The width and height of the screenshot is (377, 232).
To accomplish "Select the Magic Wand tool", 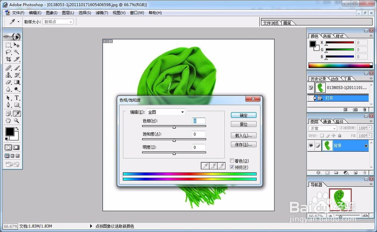I will coord(16,51).
